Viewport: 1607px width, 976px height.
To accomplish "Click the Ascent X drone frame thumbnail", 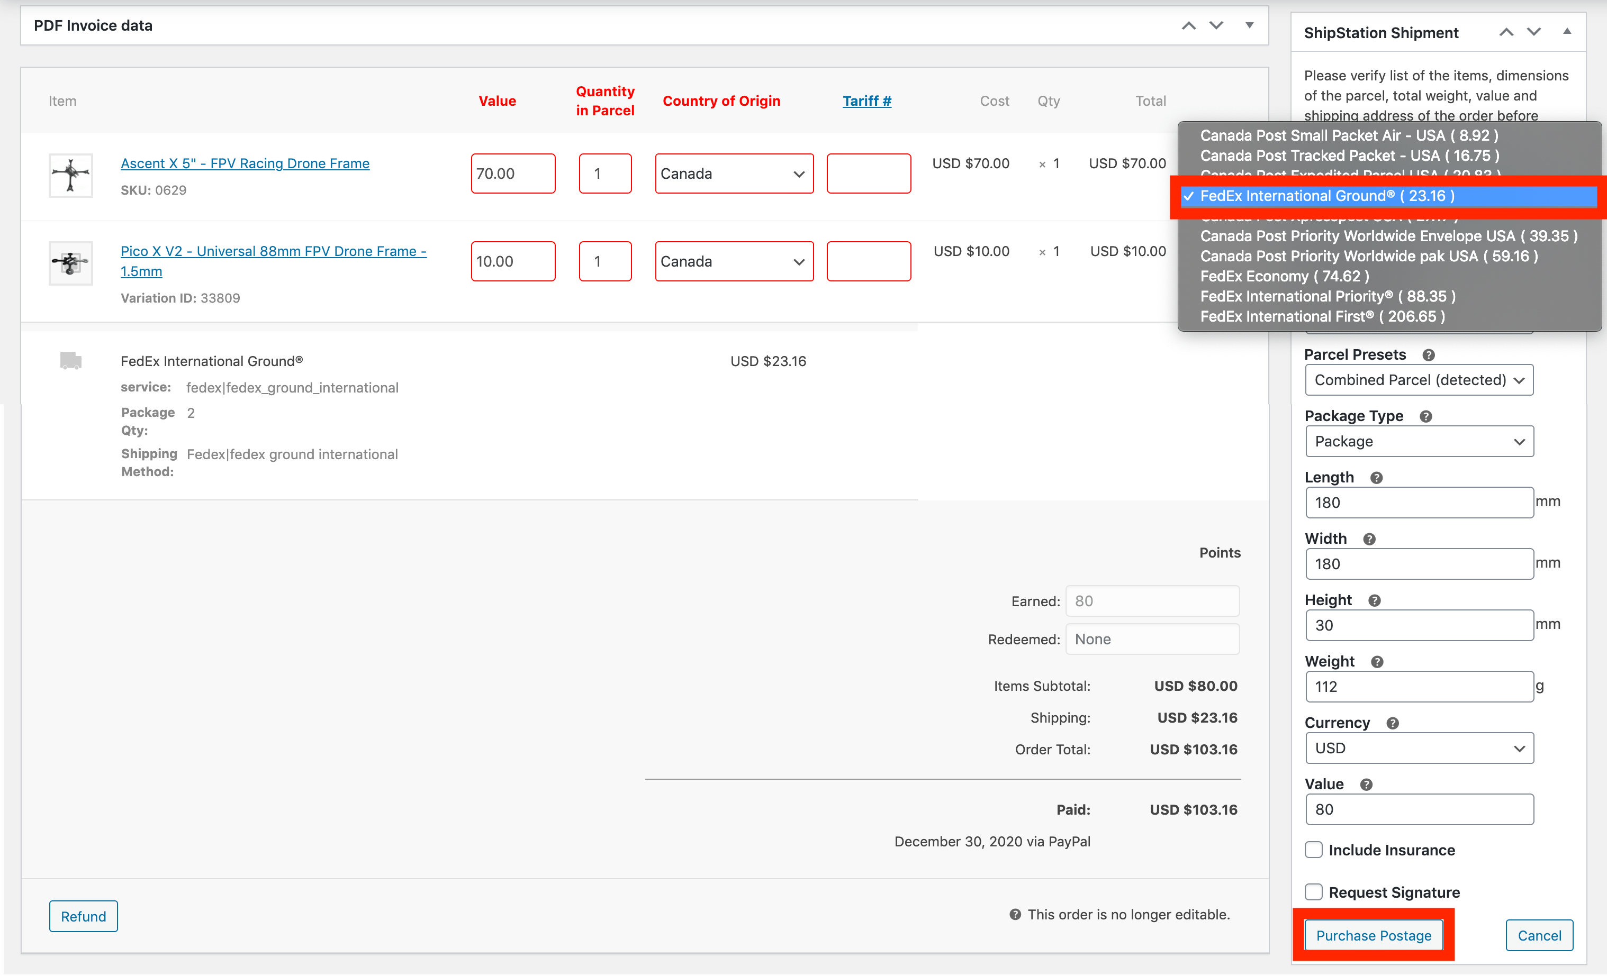I will click(70, 175).
